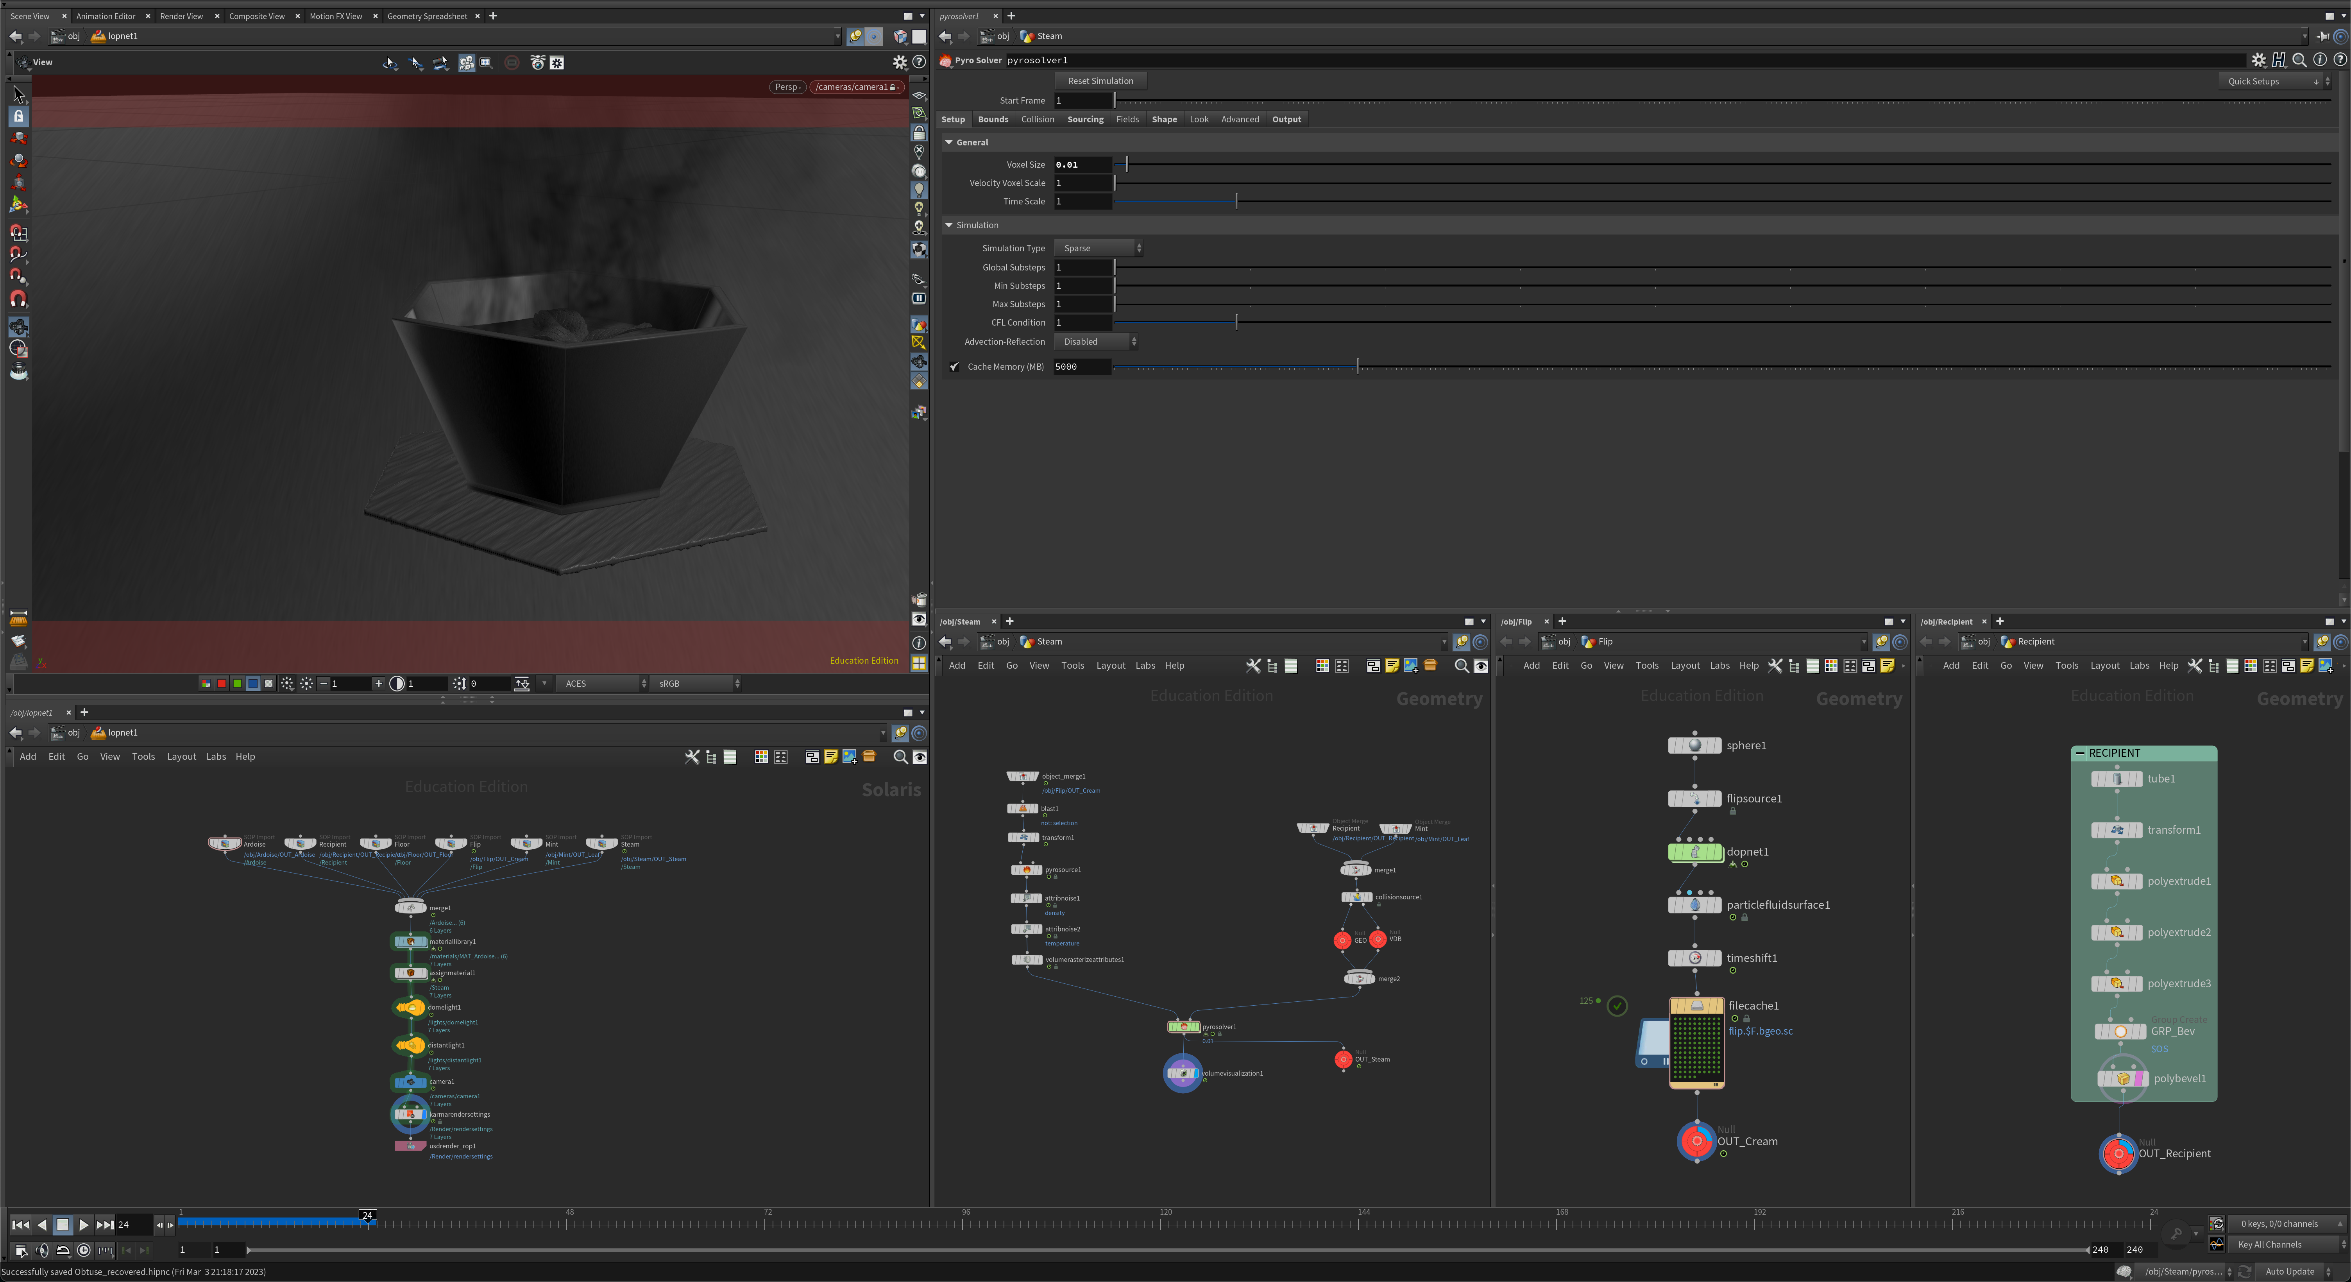This screenshot has width=2351, height=1282.
Task: Select the dopnet1 node in the Flip network
Action: pyautogui.click(x=1695, y=852)
